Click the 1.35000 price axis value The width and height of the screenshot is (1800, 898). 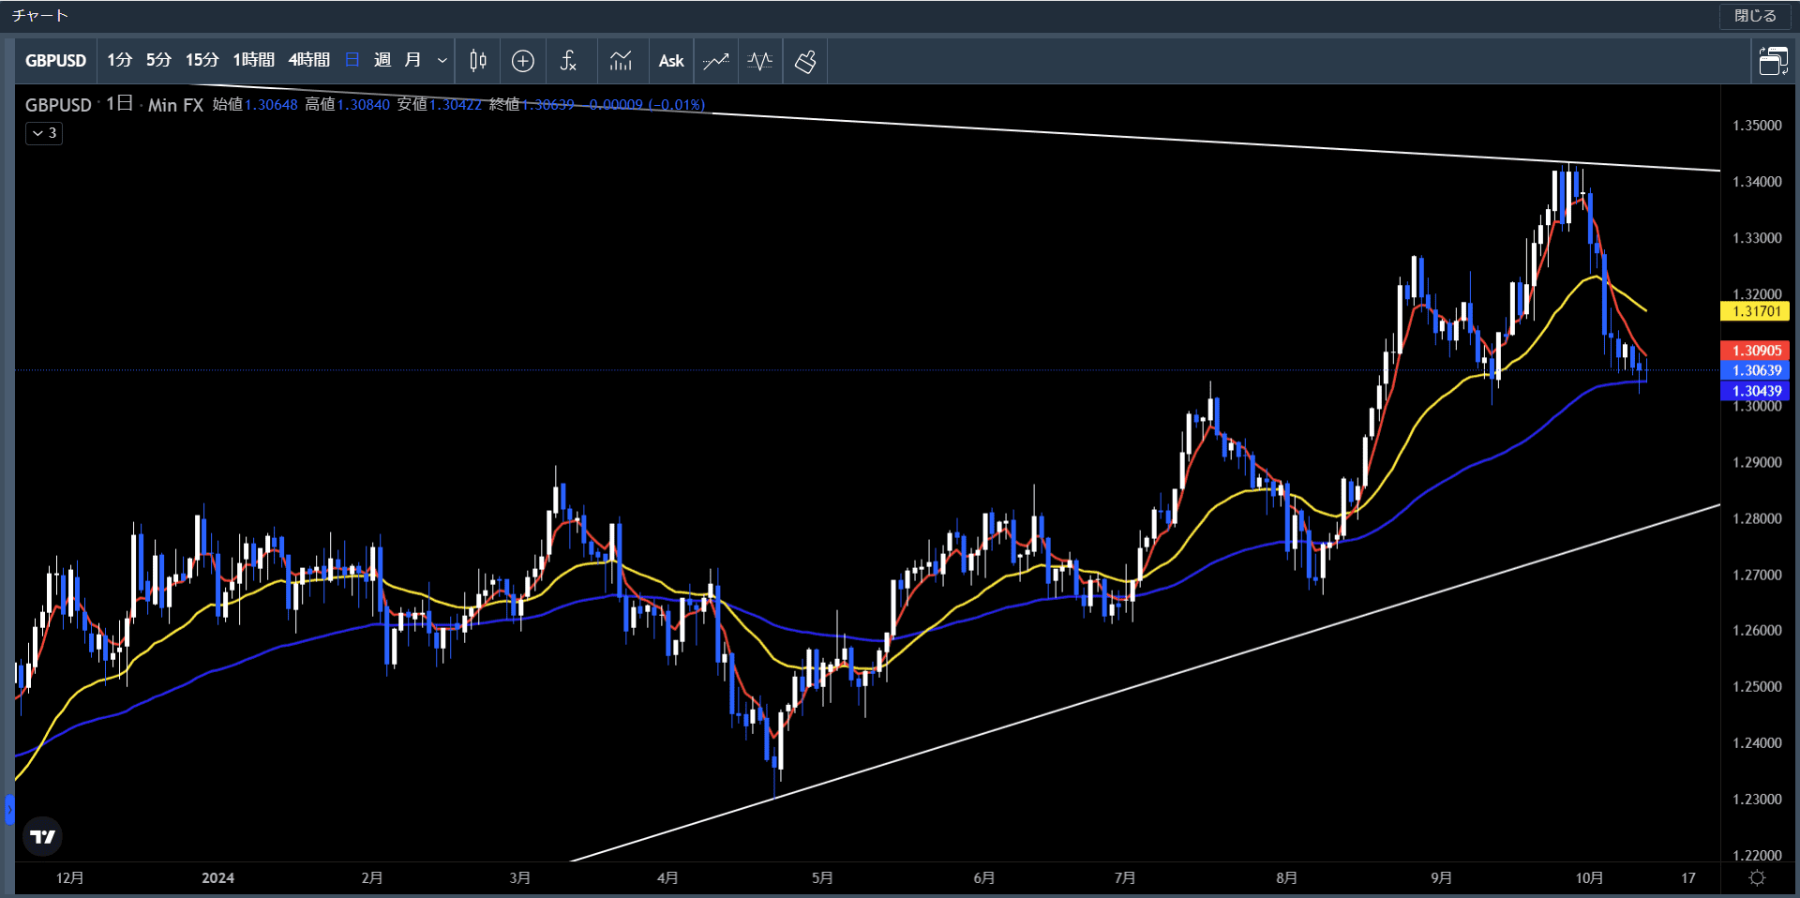point(1757,126)
